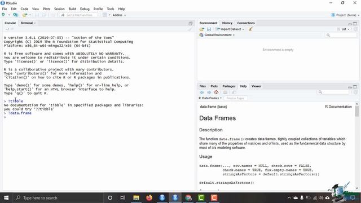The image size is (361, 203).
Task: Click the Create a Project icon
Action: [15, 15]
